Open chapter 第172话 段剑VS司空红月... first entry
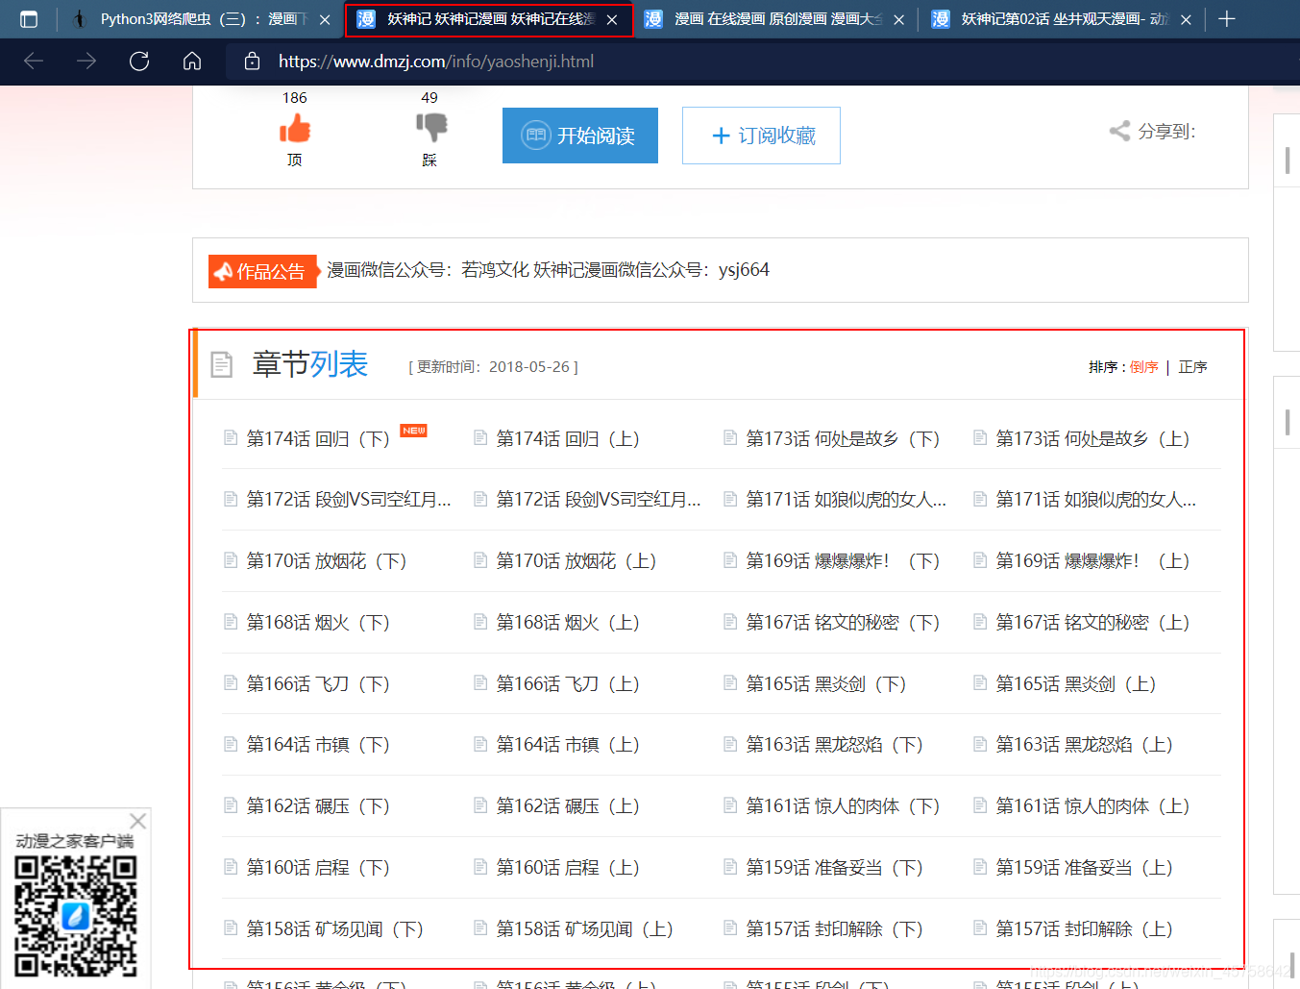This screenshot has height=989, width=1300. pyautogui.click(x=348, y=500)
